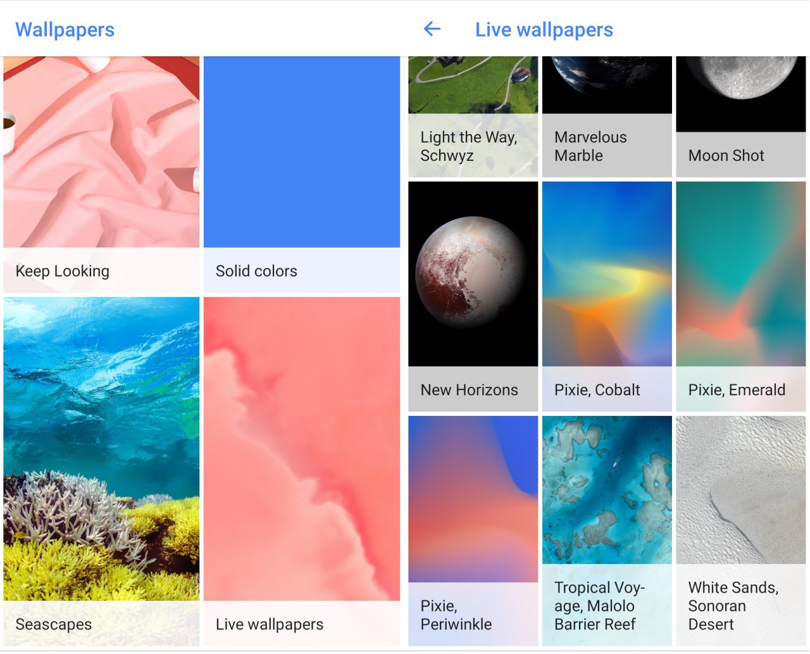Pick White Sands, Sonoran Desert wallpaper

741,531
